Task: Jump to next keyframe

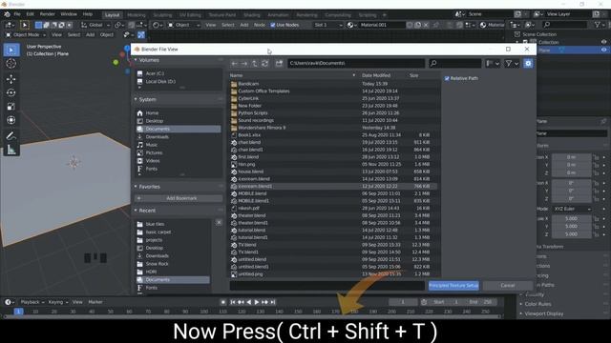Action: click(x=265, y=302)
